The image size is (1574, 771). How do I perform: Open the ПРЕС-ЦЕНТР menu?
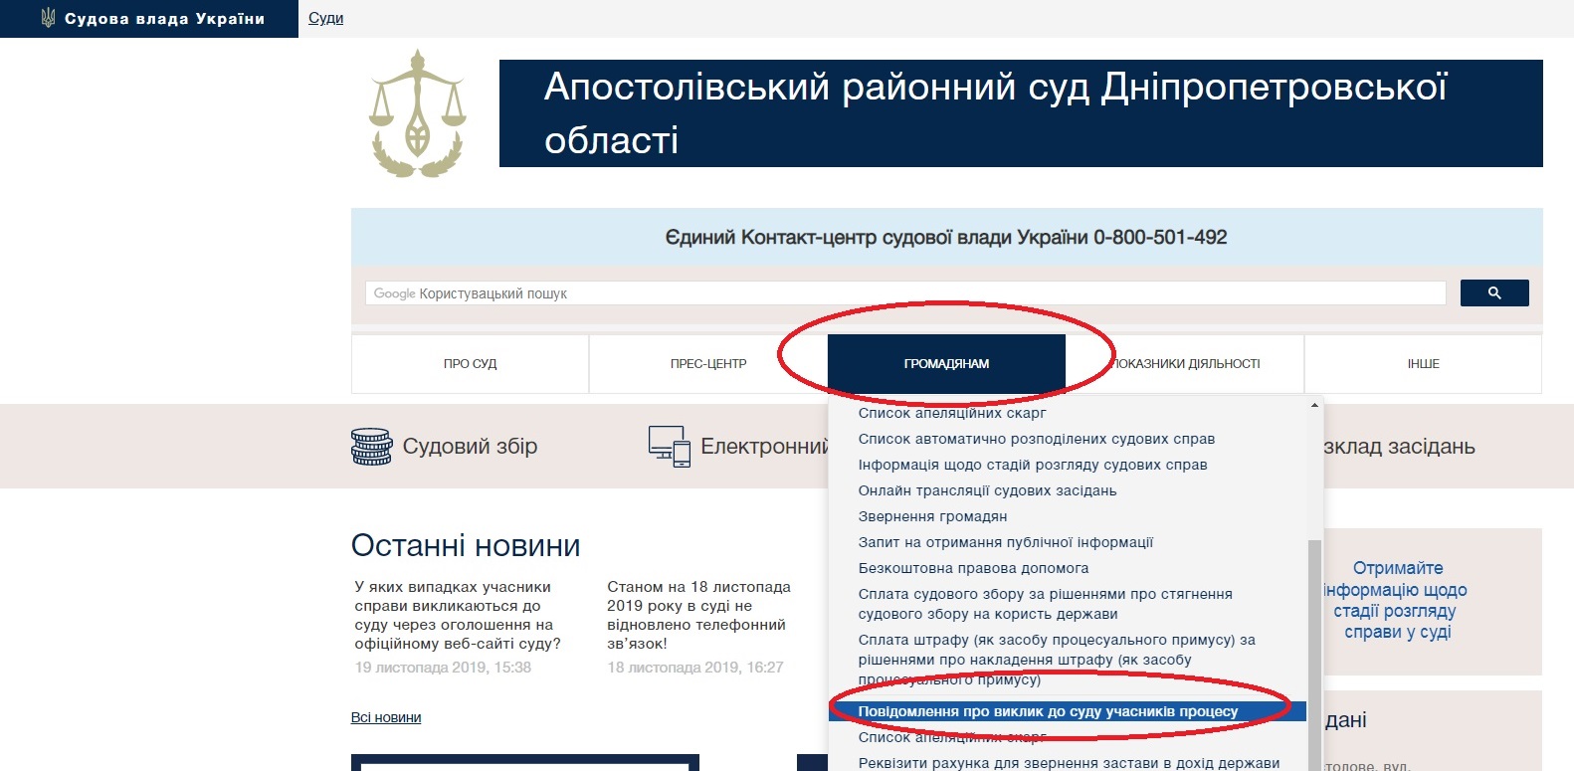point(707,364)
